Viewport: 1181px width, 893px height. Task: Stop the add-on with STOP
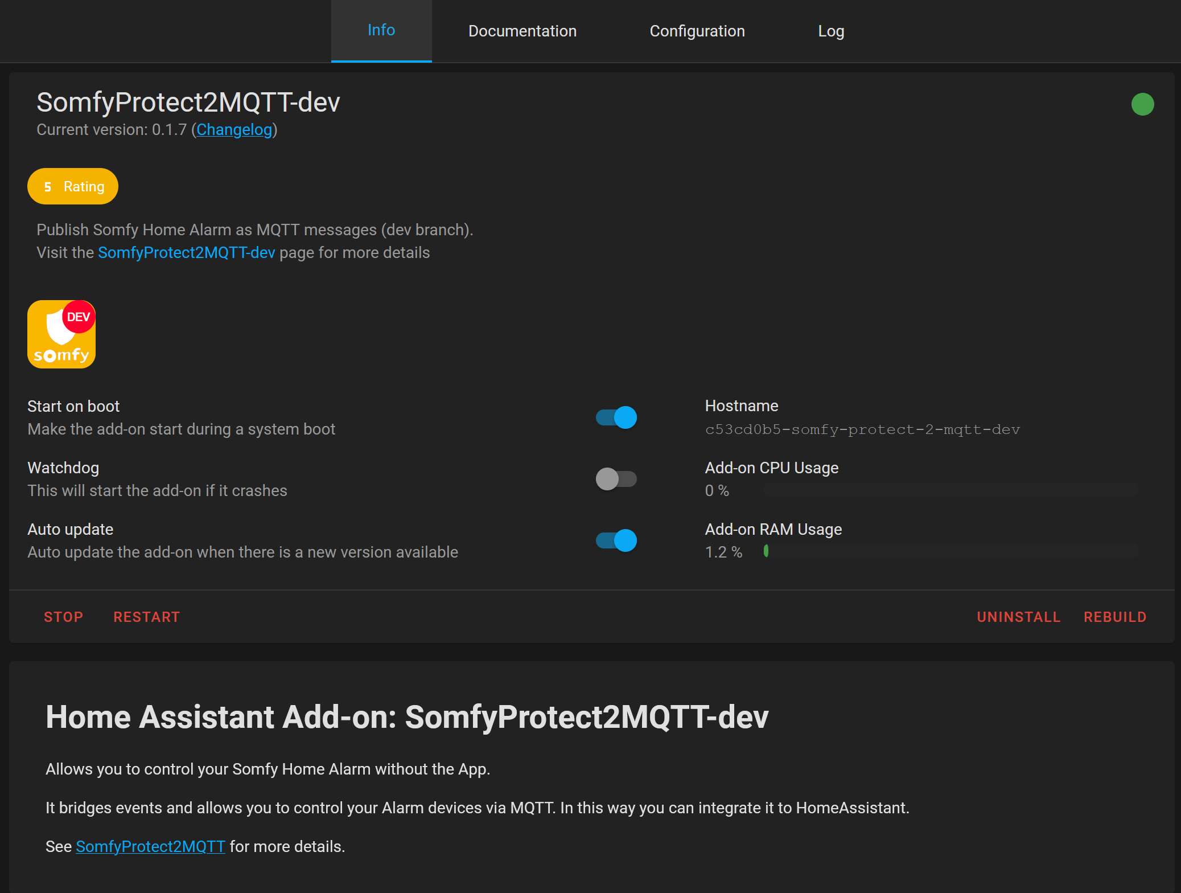click(x=64, y=616)
